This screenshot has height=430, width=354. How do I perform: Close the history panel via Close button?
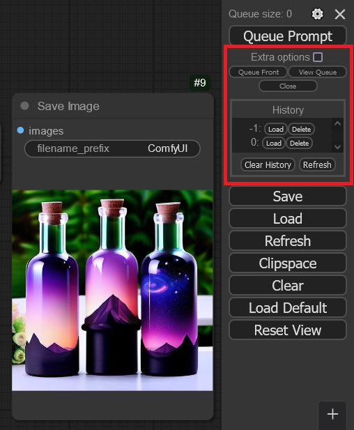288,86
